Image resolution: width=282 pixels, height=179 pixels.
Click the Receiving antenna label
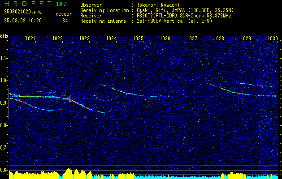[103, 21]
